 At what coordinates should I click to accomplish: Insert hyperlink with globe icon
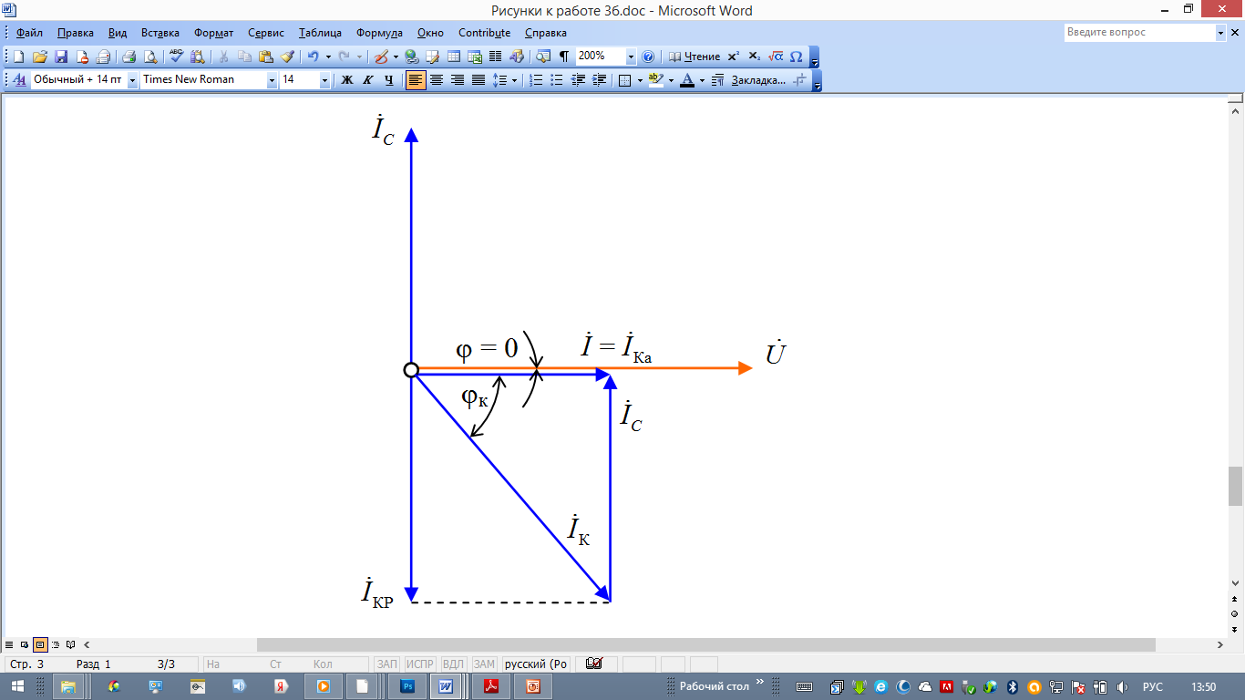(x=412, y=57)
